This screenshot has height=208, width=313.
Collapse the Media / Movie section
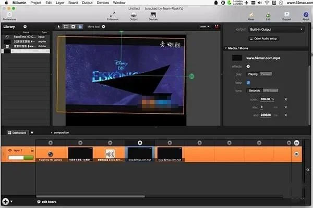point(226,48)
